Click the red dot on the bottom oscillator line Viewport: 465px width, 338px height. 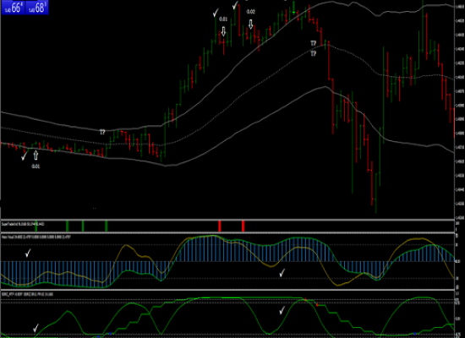(x=317, y=305)
